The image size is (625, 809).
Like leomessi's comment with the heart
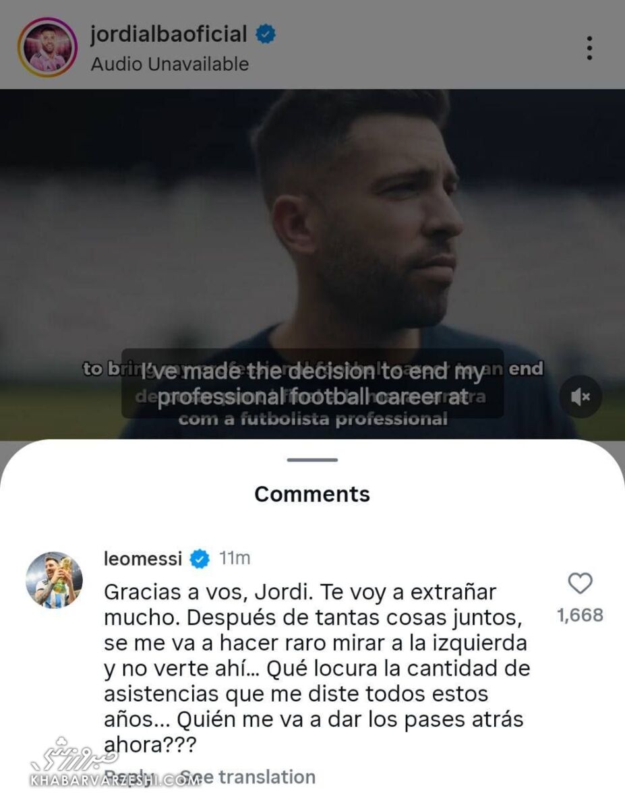580,584
